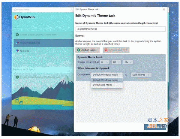Viewport: 180px width, 139px height.
Task: Expand the AM/PM dropdown
Action: coord(128,62)
